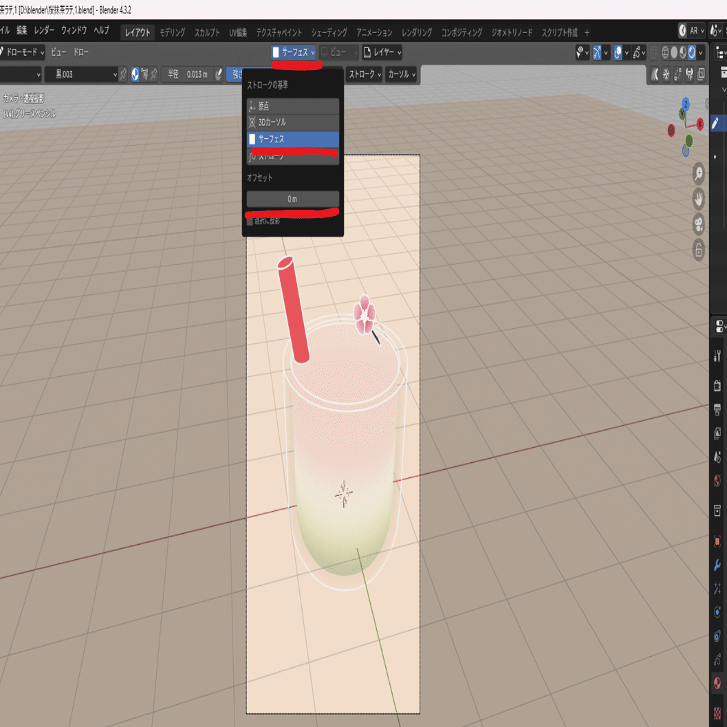The width and height of the screenshot is (727, 727).
Task: Switch to solid viewport shading
Action: [674, 52]
